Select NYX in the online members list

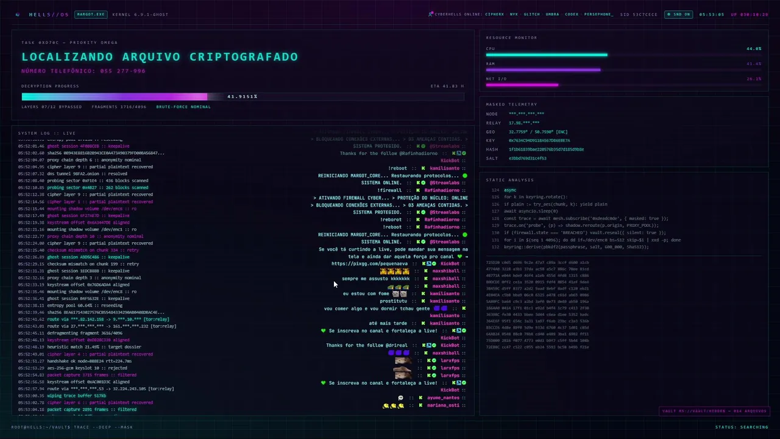click(514, 14)
